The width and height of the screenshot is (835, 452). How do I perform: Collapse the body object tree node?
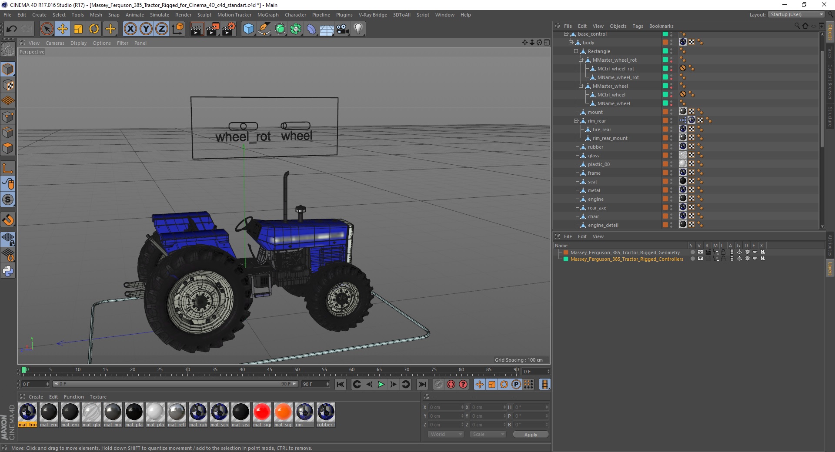point(571,43)
